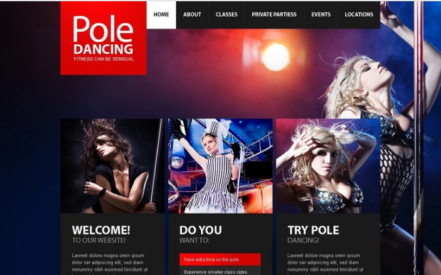Go to the About page
Viewport: 441px width, 275px height.
pos(192,15)
